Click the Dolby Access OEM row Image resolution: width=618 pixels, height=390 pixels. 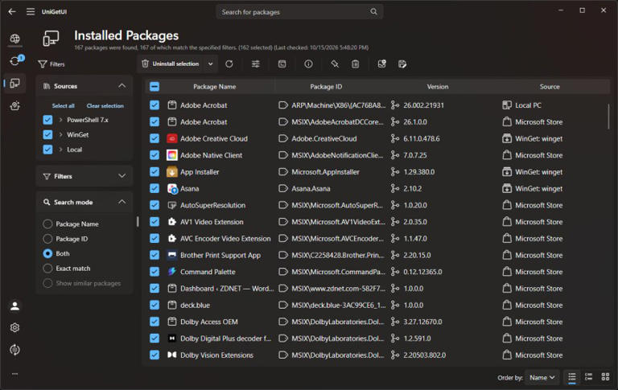tap(378, 322)
